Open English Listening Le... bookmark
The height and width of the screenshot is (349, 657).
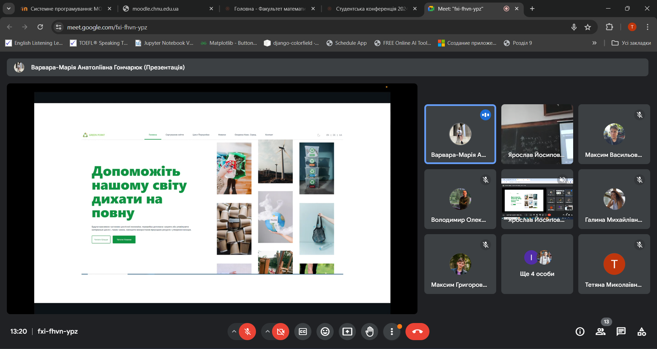click(x=34, y=43)
